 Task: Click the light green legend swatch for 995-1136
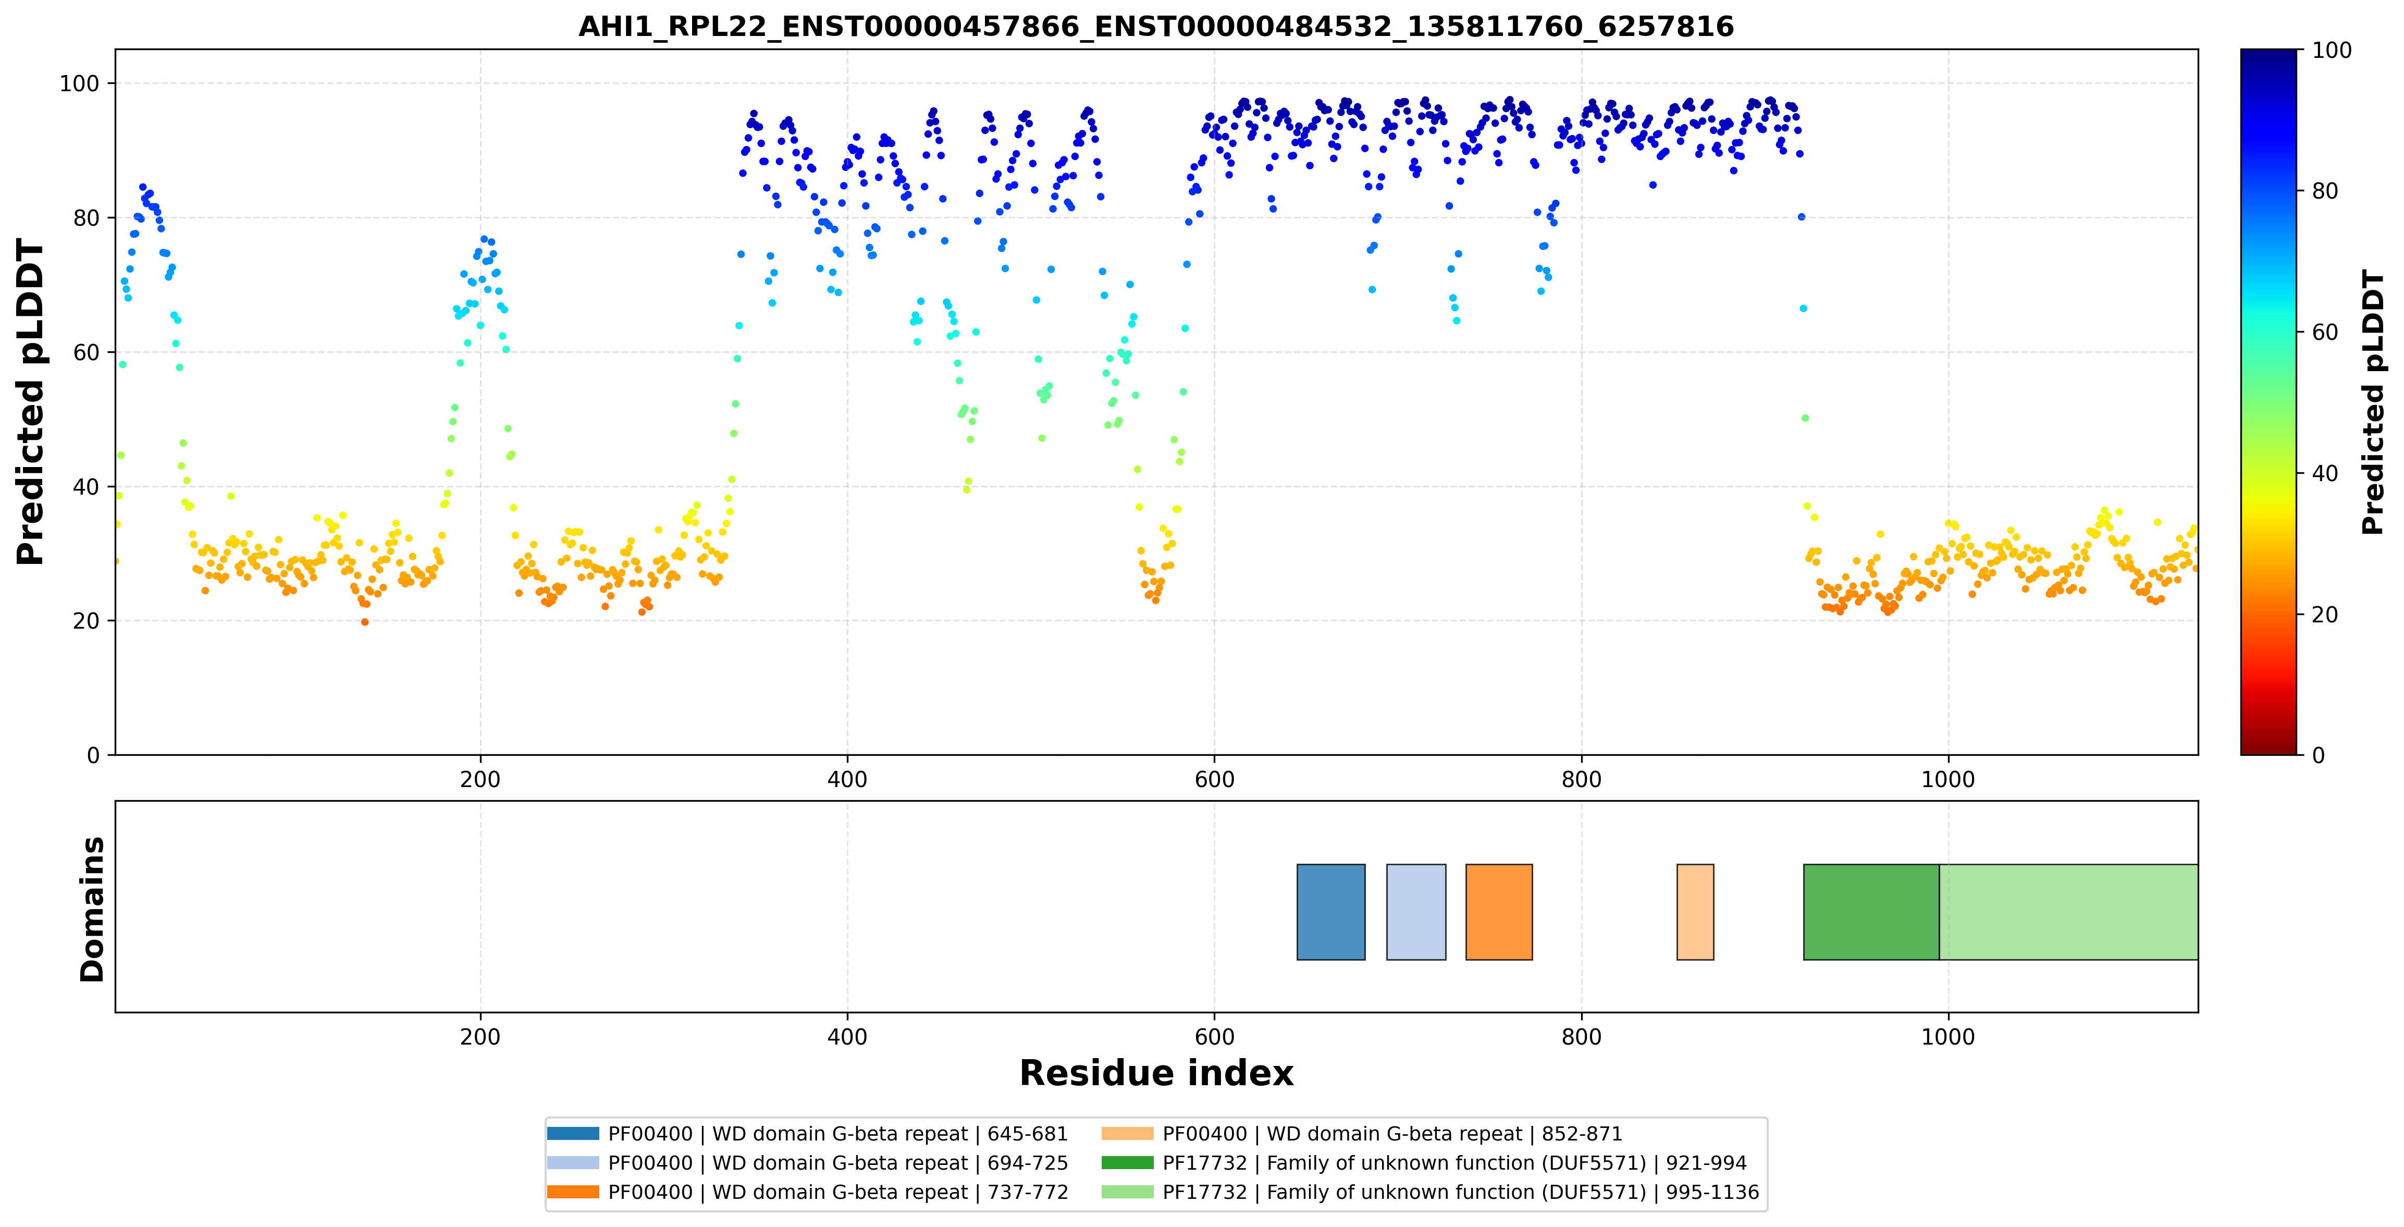pyautogui.click(x=1127, y=1192)
